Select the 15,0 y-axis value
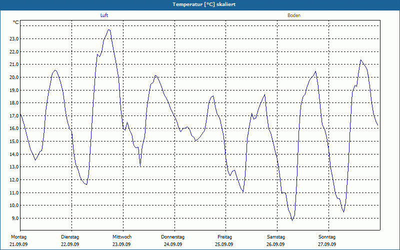 (14, 141)
